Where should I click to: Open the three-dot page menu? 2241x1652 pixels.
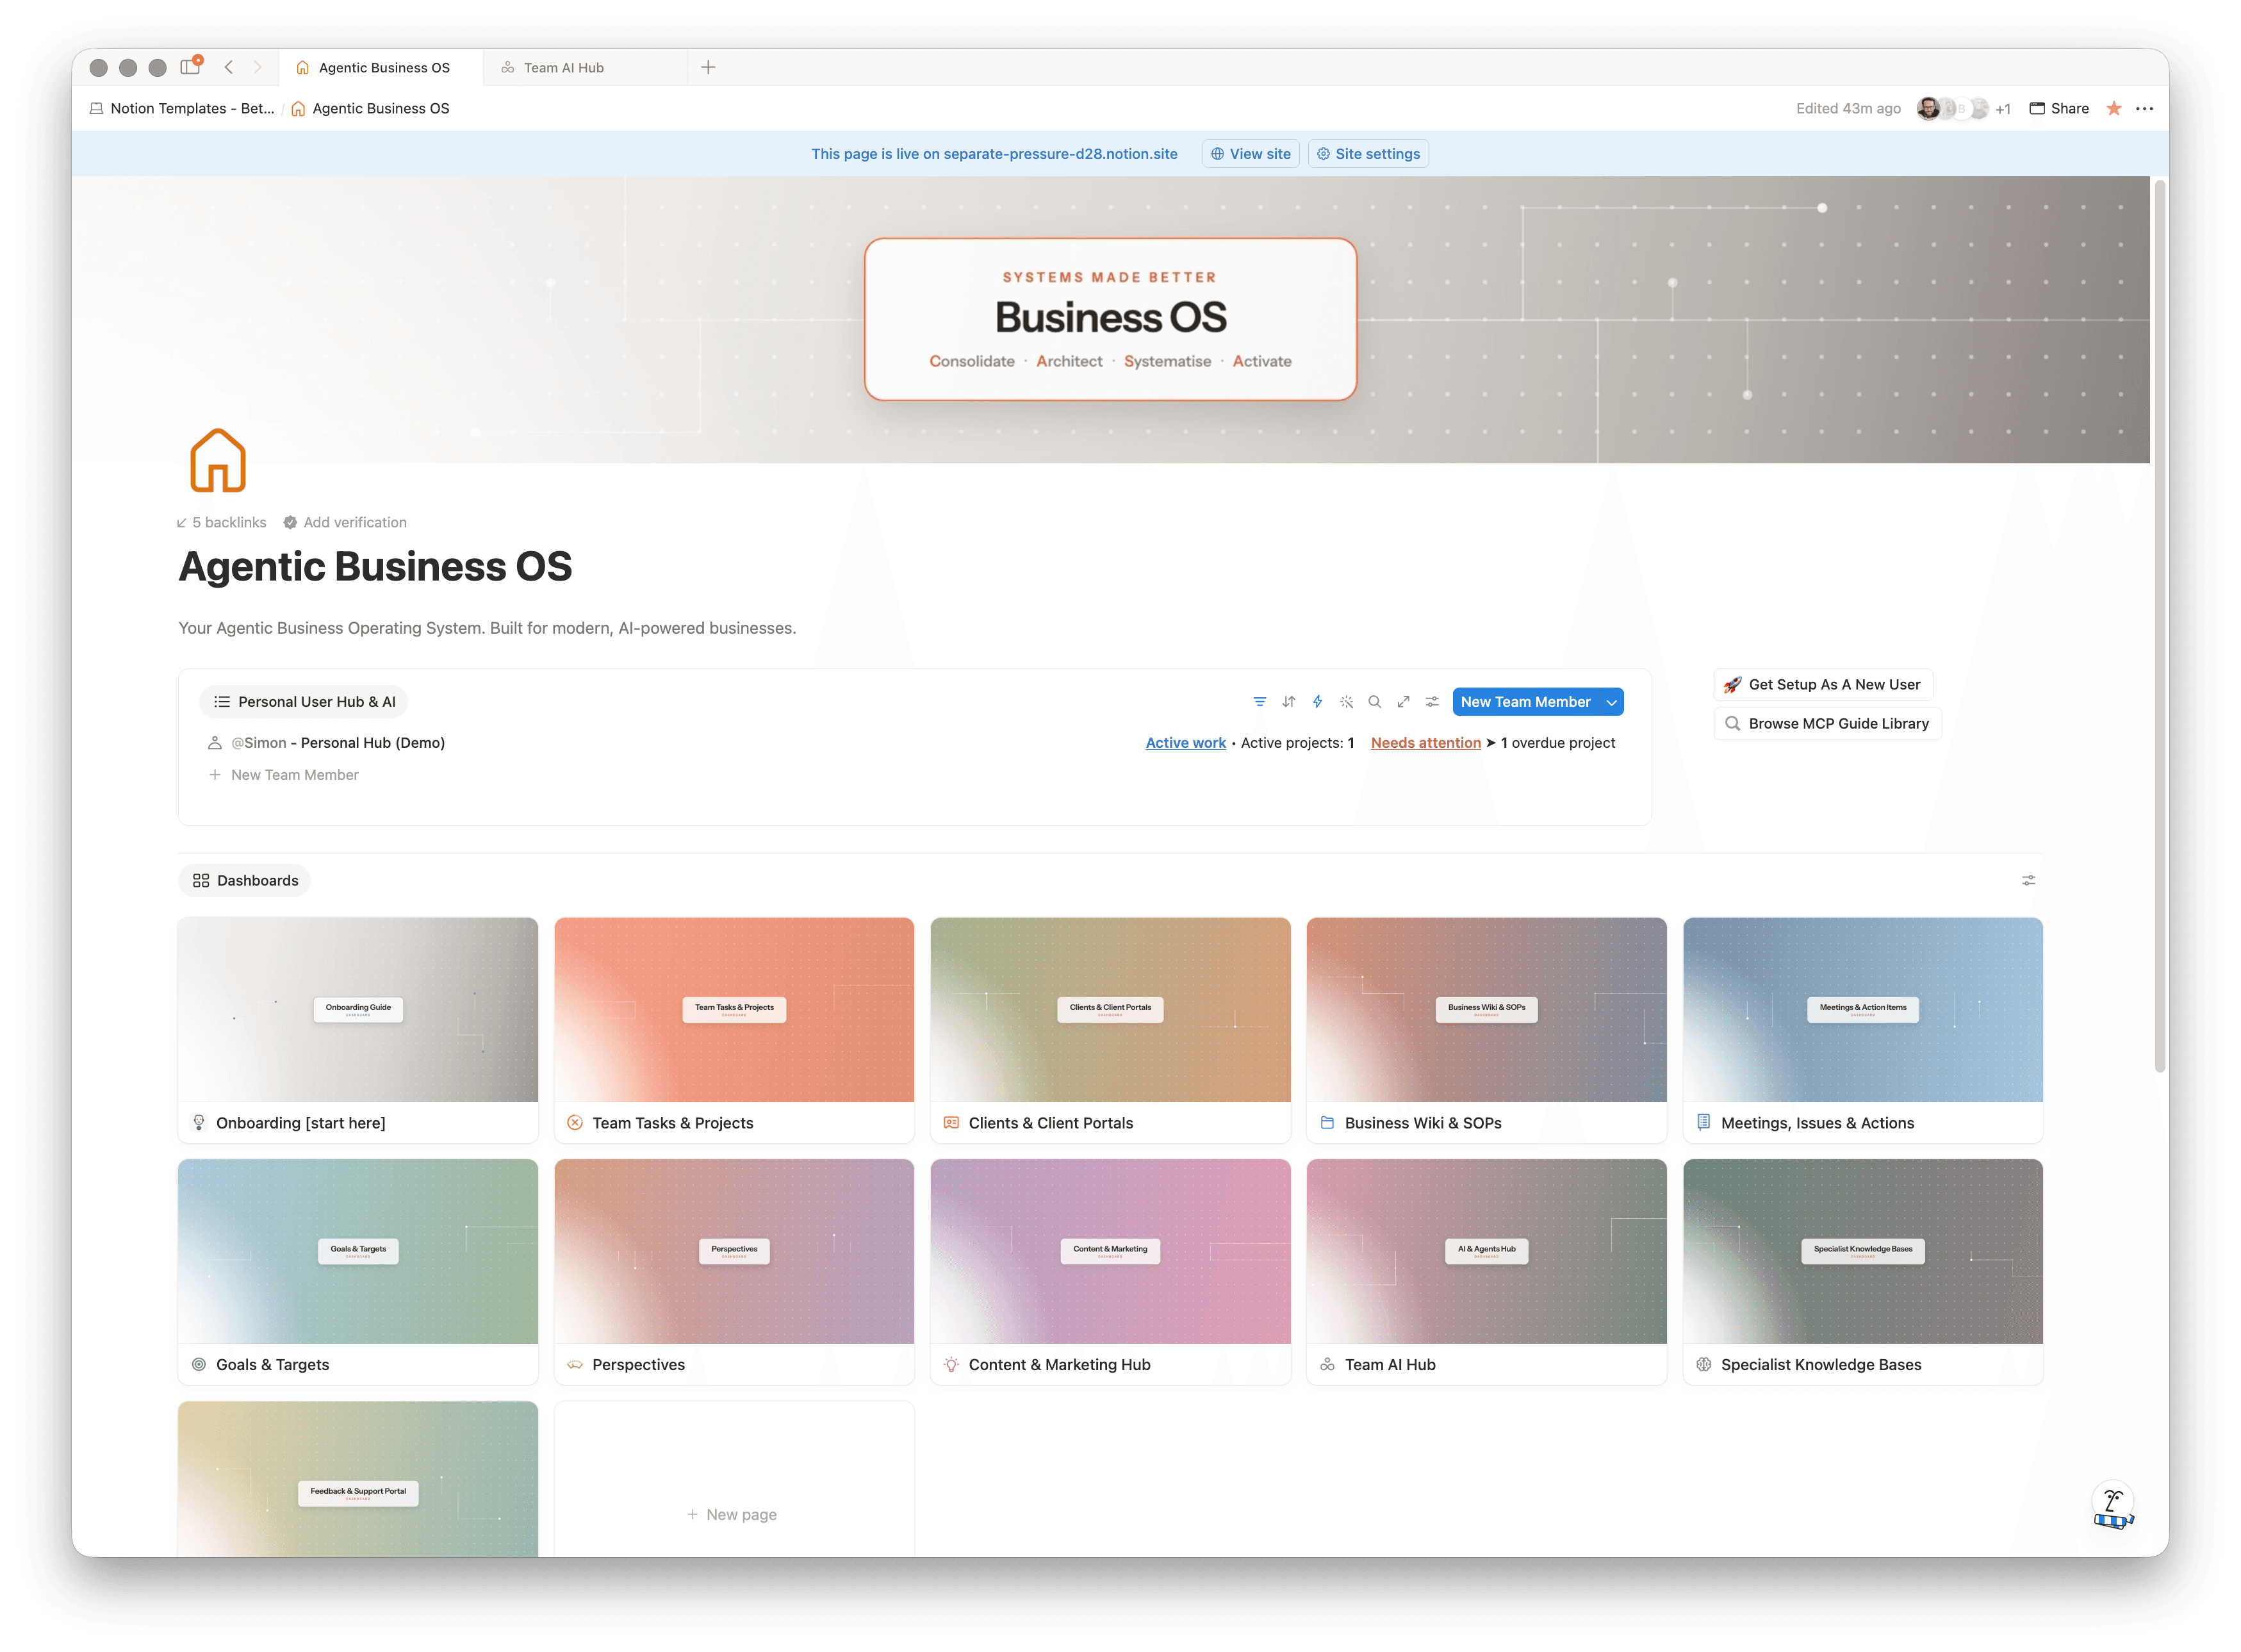click(2144, 108)
